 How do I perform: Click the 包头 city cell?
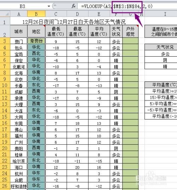click(x=19, y=47)
